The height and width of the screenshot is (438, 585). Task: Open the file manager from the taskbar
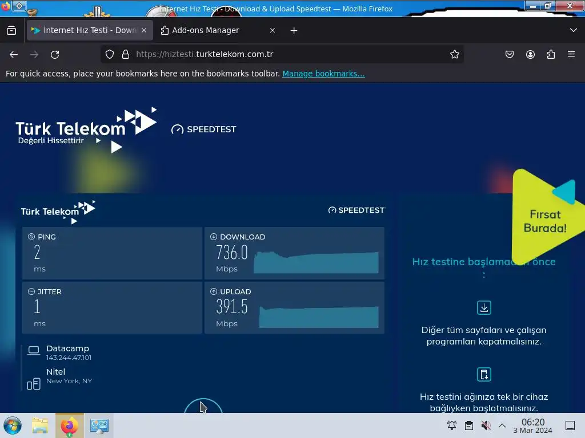click(x=40, y=425)
